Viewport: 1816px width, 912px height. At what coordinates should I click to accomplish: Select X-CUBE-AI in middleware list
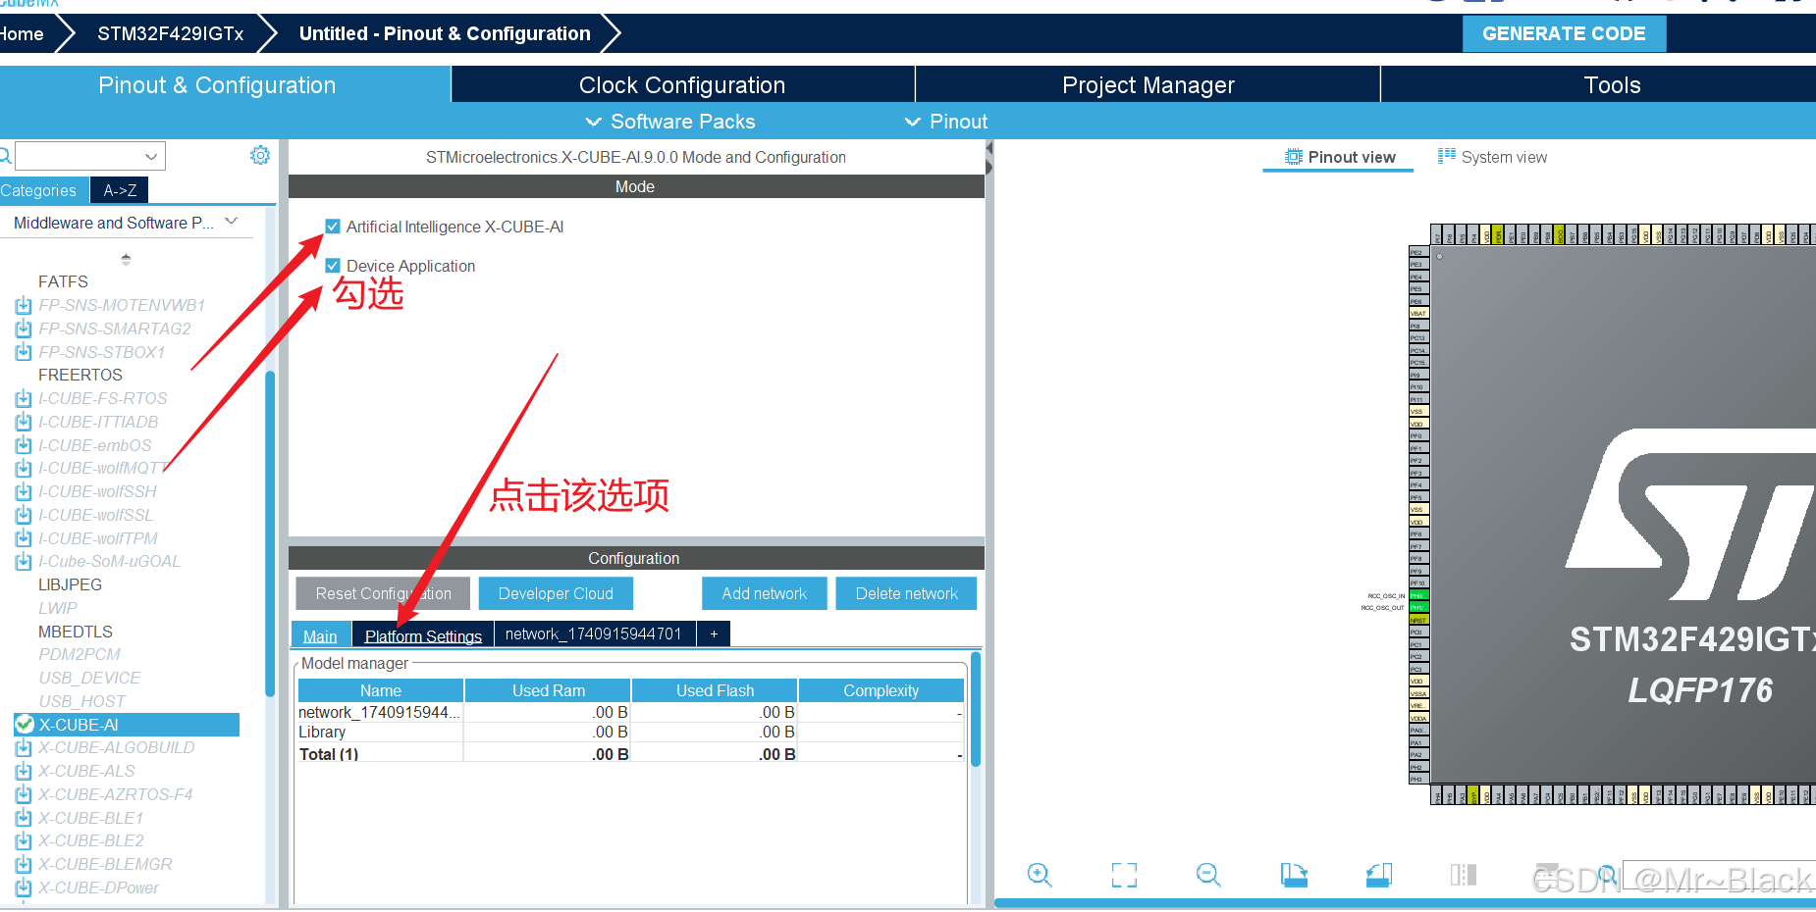(127, 724)
